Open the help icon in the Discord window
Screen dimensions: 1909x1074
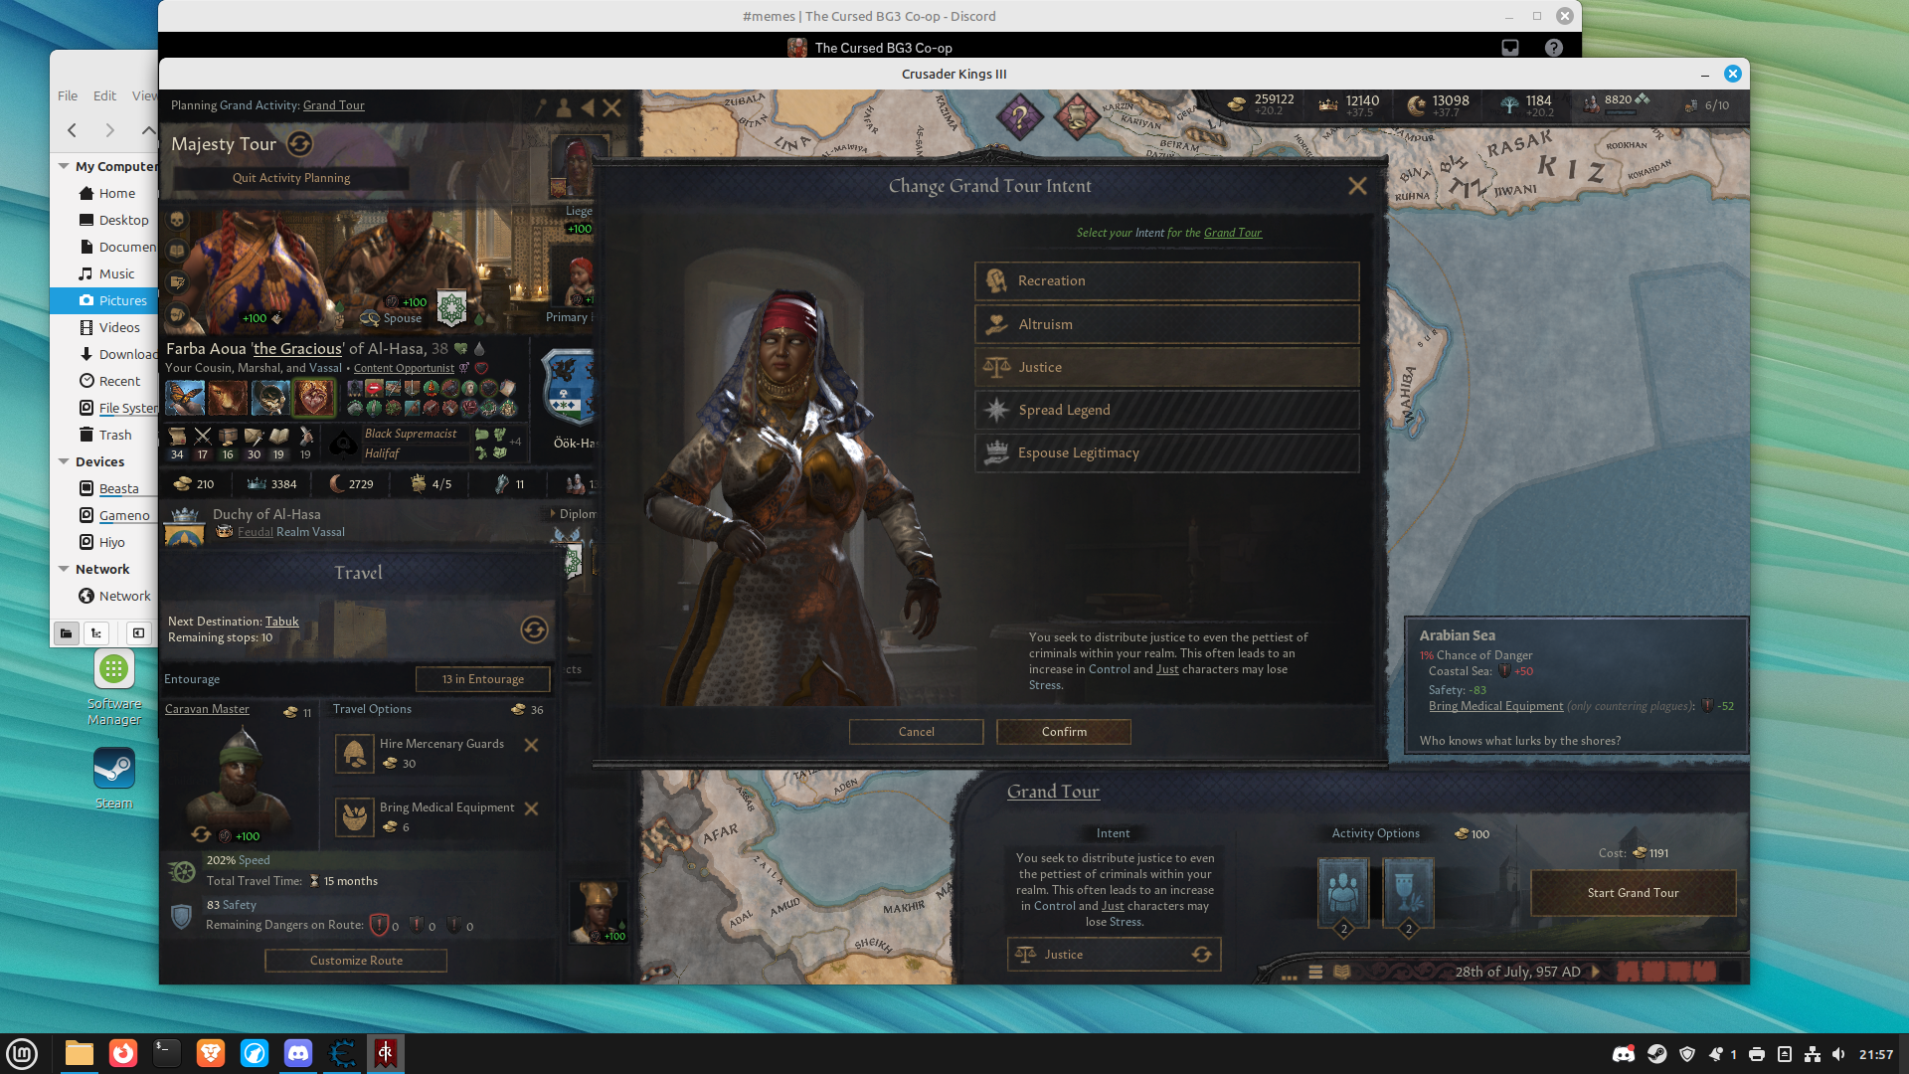1554,48
